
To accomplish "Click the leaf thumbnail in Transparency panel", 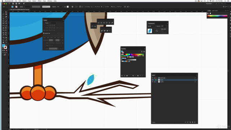I will click(x=150, y=31).
